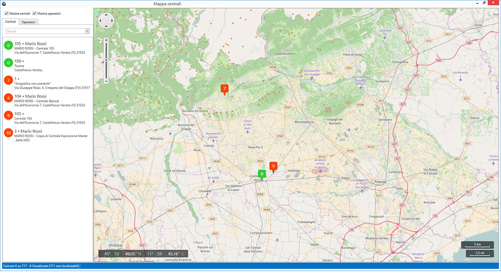Click the orange 7 badge of centrale 1

coord(8,80)
